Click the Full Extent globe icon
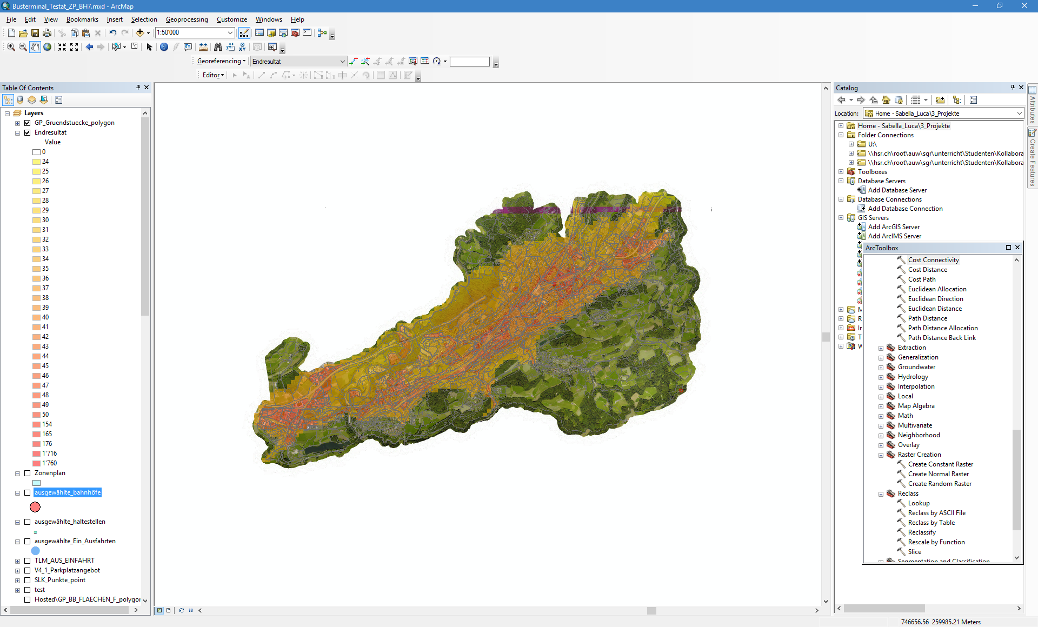 (x=48, y=47)
